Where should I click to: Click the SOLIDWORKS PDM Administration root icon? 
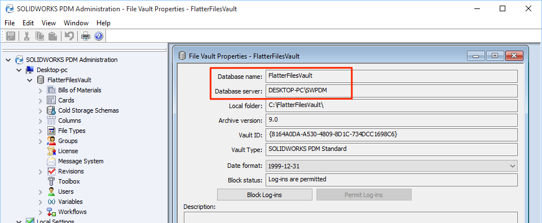click(x=19, y=60)
